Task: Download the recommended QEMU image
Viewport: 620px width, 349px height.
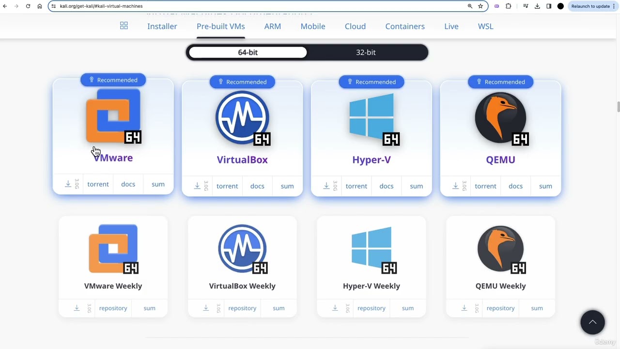Action: 455,186
